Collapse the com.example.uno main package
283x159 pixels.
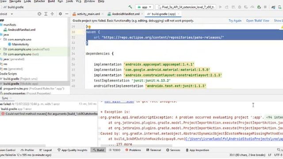pyautogui.click(x=1, y=39)
